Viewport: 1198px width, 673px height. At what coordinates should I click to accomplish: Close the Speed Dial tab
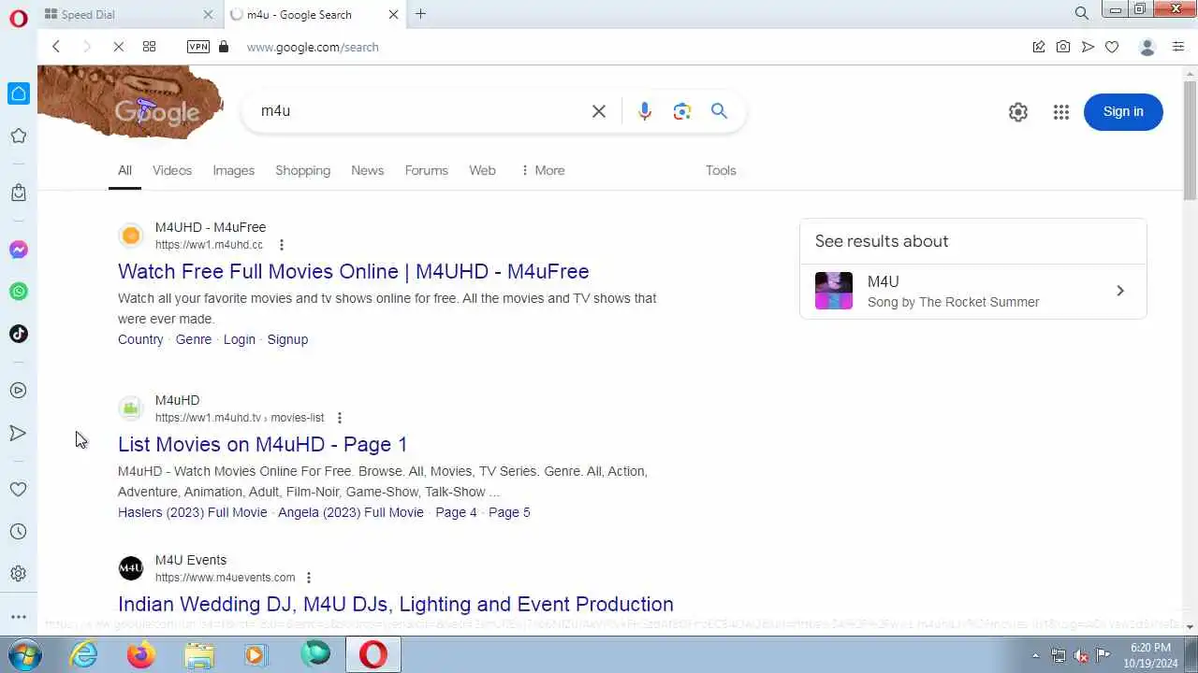click(x=208, y=14)
